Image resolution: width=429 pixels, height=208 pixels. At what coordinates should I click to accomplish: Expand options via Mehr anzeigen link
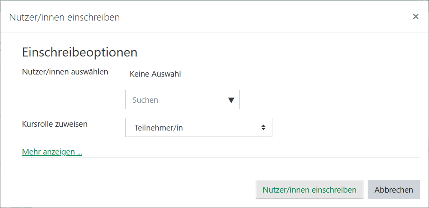pos(52,152)
